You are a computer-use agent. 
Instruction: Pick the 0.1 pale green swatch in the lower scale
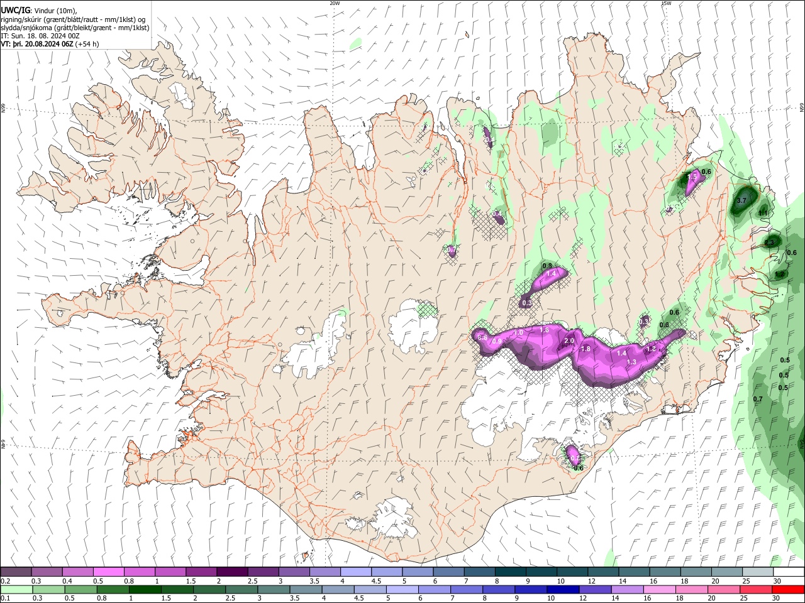(16, 589)
